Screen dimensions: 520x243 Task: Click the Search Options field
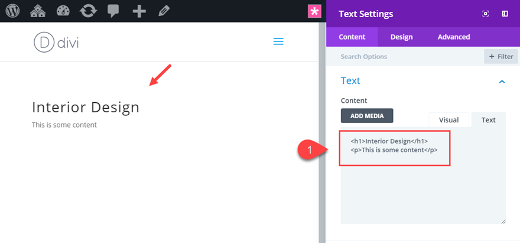(x=408, y=57)
